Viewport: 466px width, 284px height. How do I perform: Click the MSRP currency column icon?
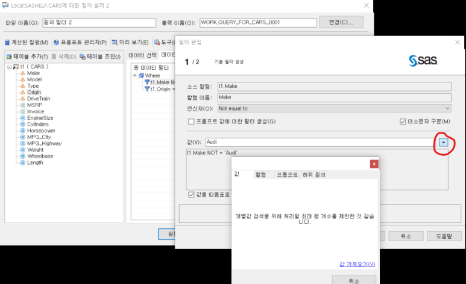point(22,105)
